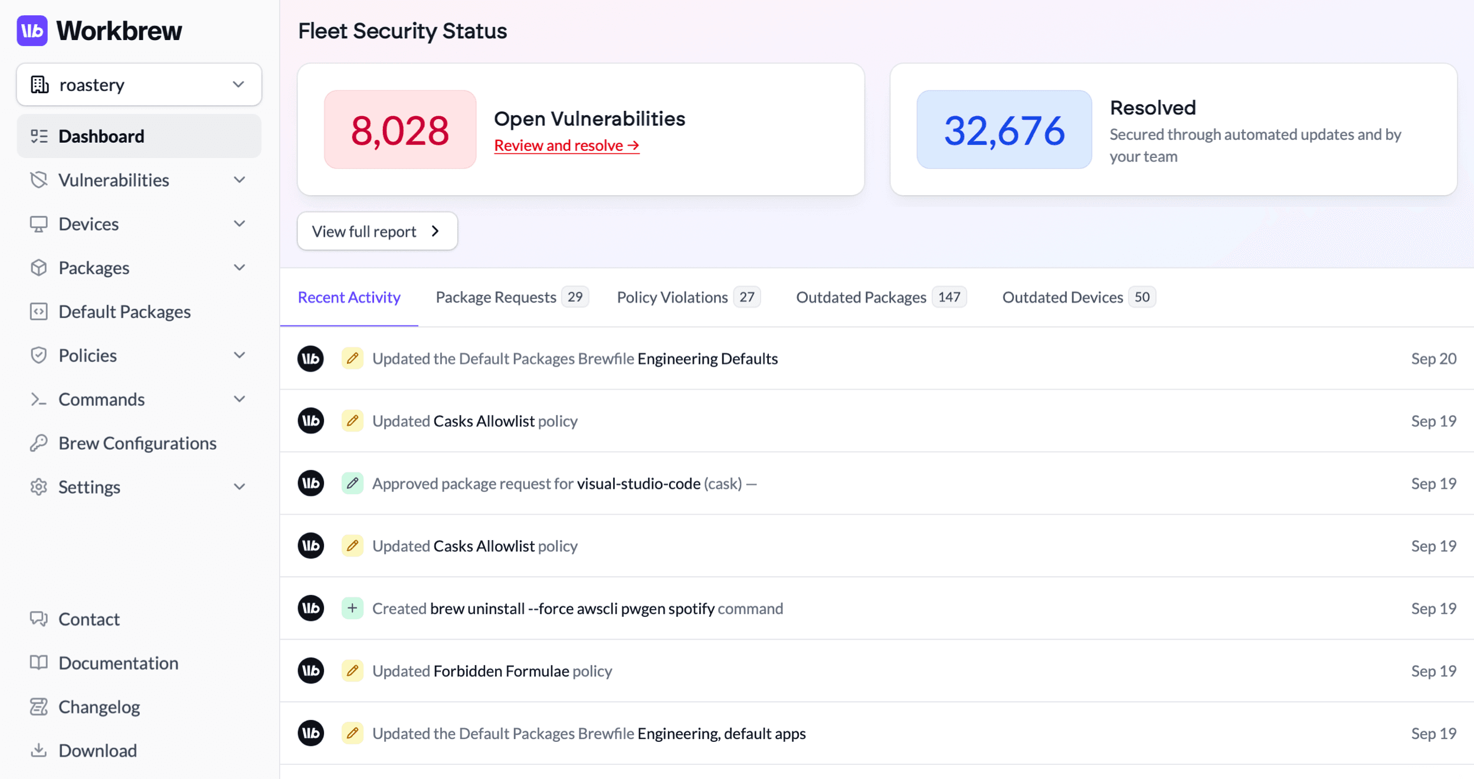This screenshot has height=779, width=1474.
Task: Click the Engineering Defaults Brewfile name
Action: pos(707,359)
